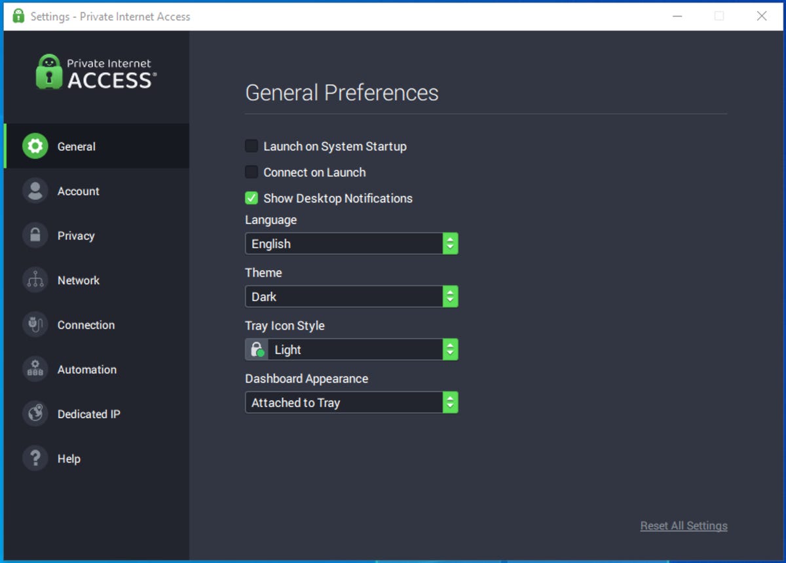This screenshot has width=786, height=563.
Task: Open the Help settings tab
Action: 97,458
